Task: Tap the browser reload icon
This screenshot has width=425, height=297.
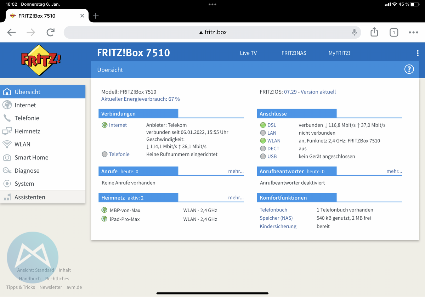Action: point(51,32)
